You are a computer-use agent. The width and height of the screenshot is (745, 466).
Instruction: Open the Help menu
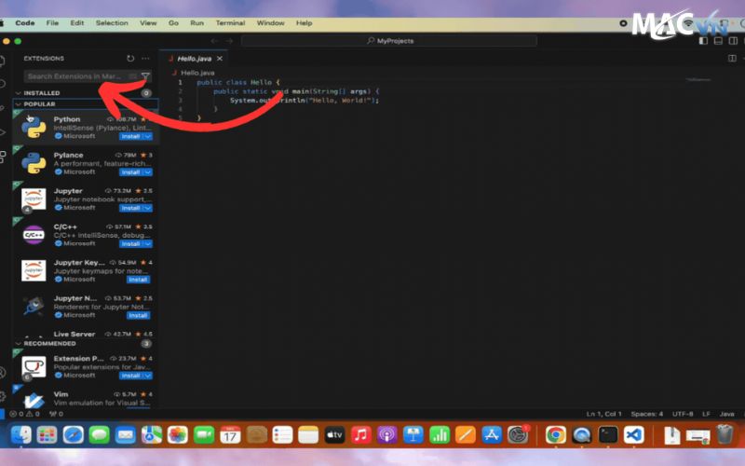coord(305,22)
